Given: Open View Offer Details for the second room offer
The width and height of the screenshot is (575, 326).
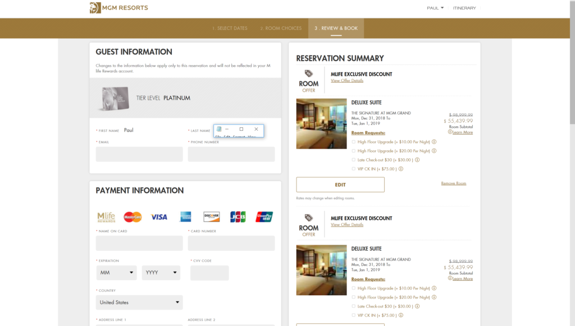Looking at the screenshot, I should [347, 224].
